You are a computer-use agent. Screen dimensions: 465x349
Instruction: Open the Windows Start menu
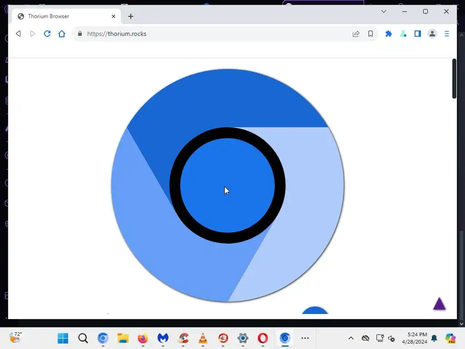[63, 338]
